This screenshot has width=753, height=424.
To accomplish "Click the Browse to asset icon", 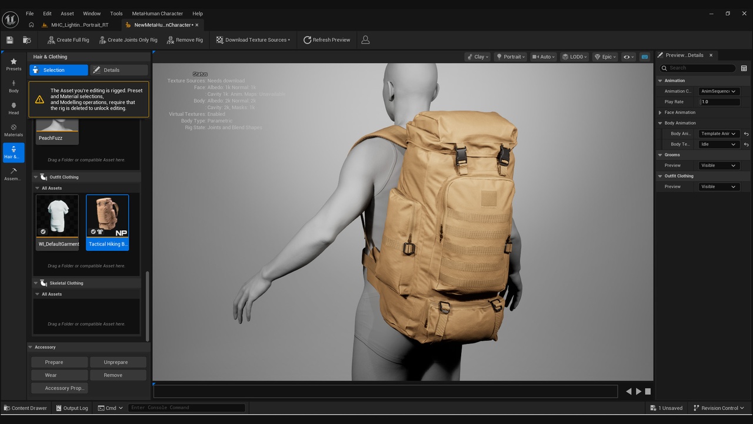I will 27,40.
